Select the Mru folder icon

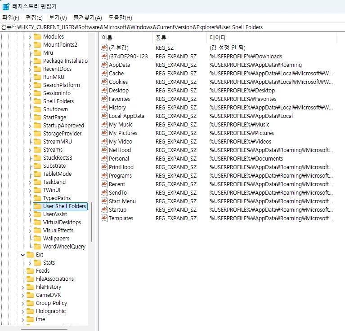(37, 52)
